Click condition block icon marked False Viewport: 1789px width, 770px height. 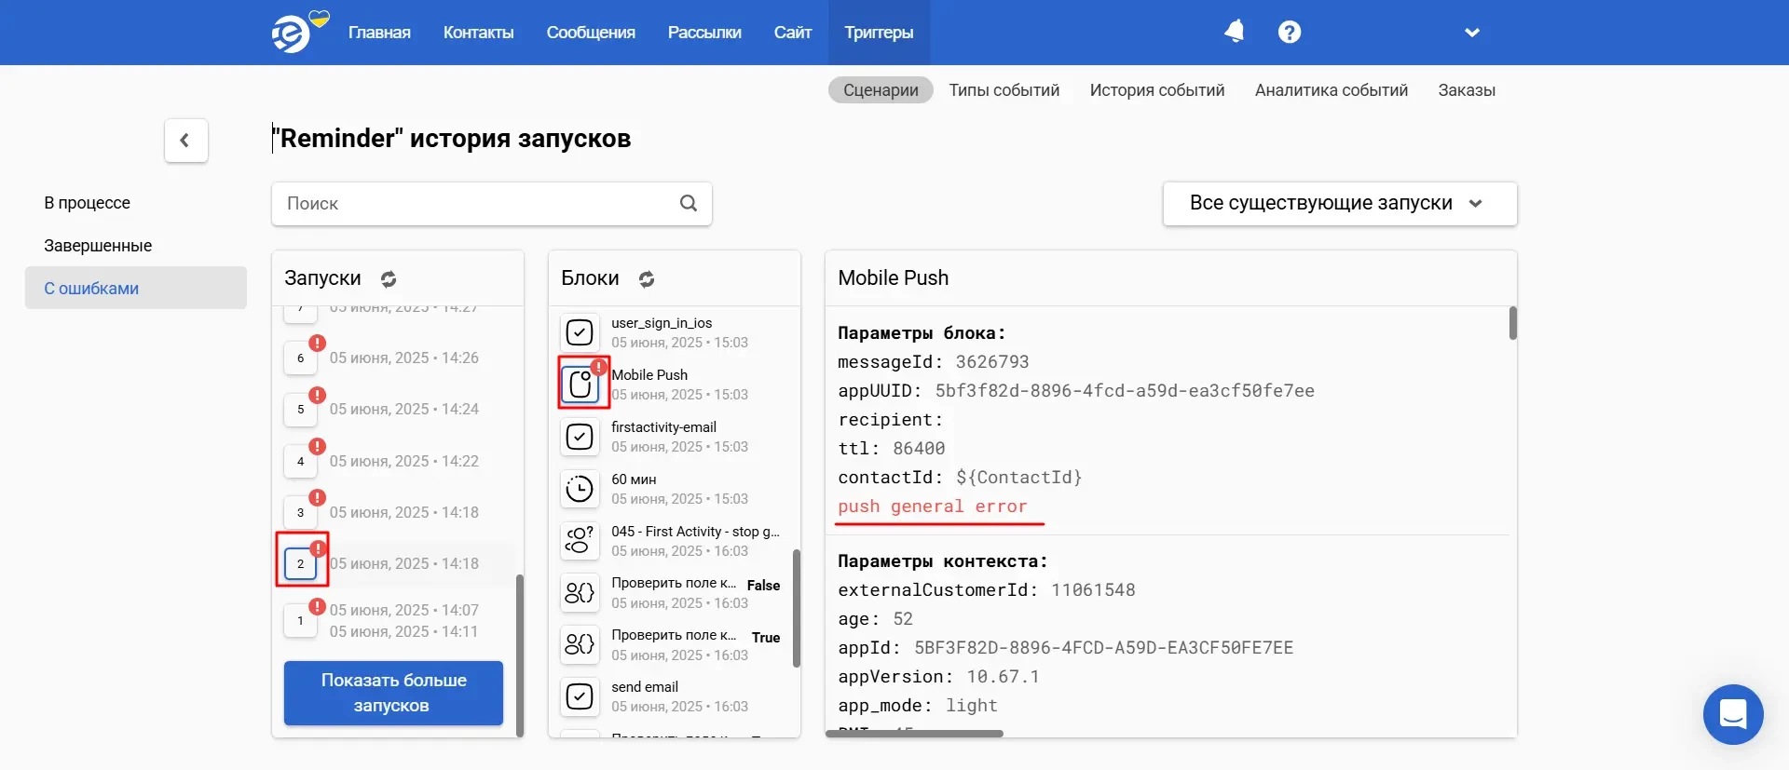(x=580, y=592)
